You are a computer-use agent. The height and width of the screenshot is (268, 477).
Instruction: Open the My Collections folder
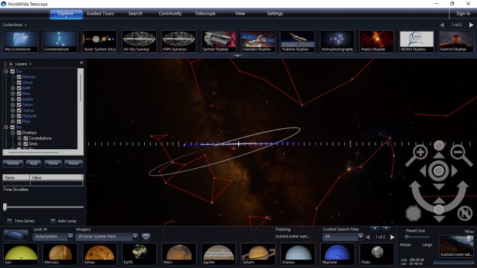[20, 41]
